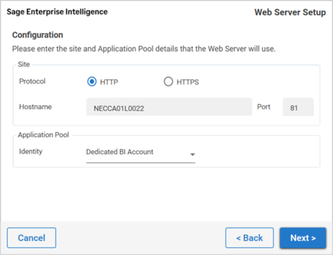The height and width of the screenshot is (255, 333).
Task: Click the Port field showing 81
Action: [x=298, y=107]
